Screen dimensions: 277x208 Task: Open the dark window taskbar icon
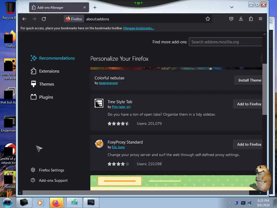pyautogui.click(x=91, y=203)
